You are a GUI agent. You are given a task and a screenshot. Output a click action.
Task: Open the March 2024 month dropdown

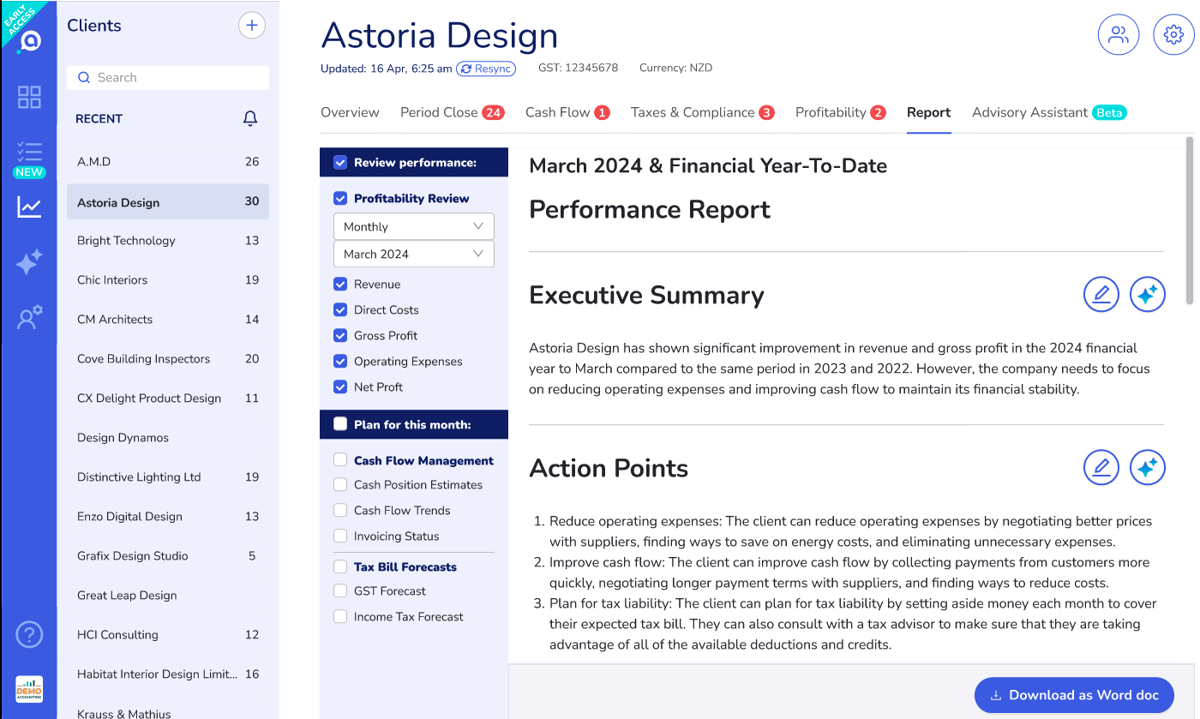coord(414,254)
